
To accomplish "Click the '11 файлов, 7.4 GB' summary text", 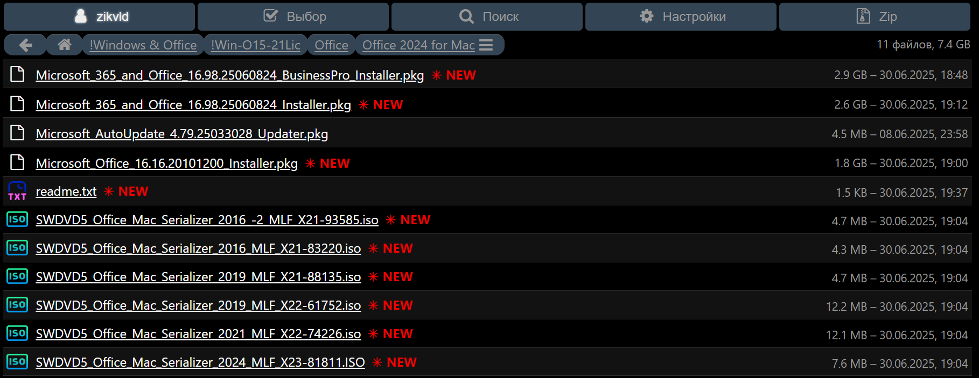I will [924, 45].
